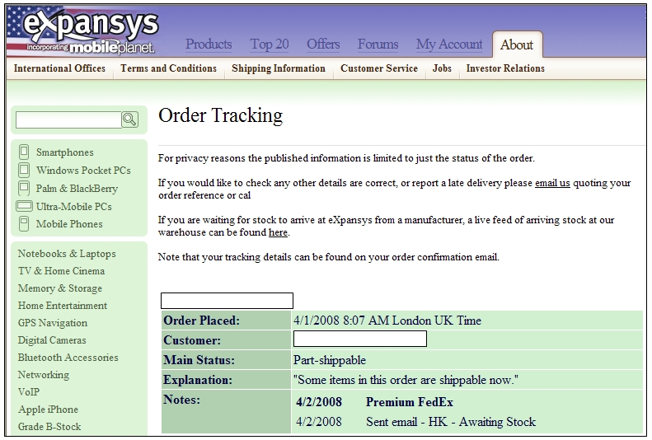Browse Palm & BlackBerry link
Image resolution: width=652 pixels, height=440 pixels.
pyautogui.click(x=77, y=189)
